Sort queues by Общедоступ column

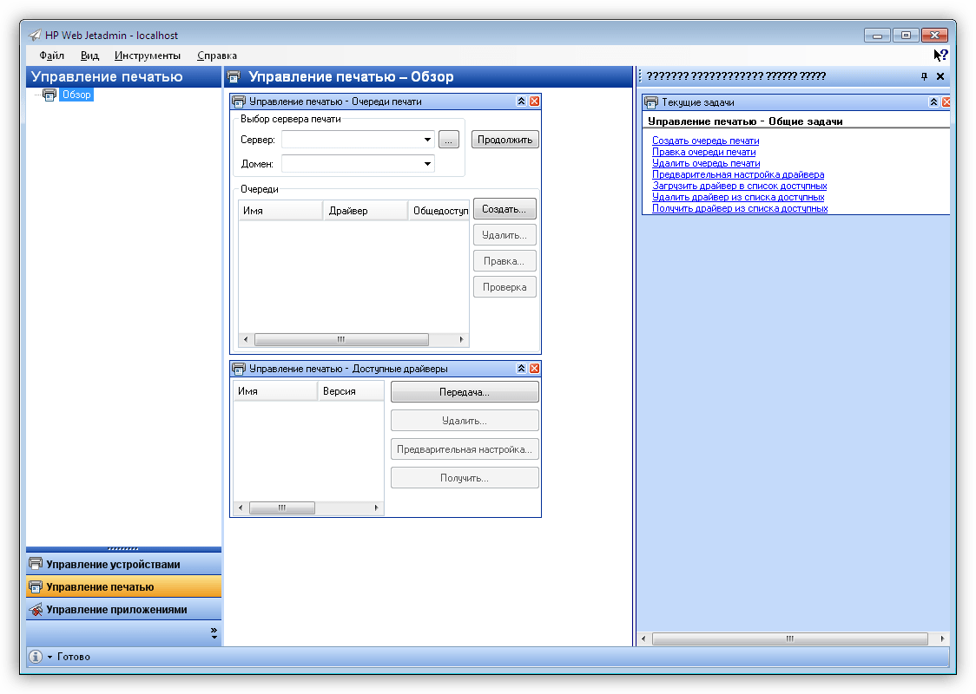pos(439,211)
